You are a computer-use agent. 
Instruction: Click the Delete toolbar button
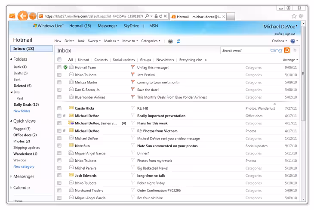(x=69, y=41)
